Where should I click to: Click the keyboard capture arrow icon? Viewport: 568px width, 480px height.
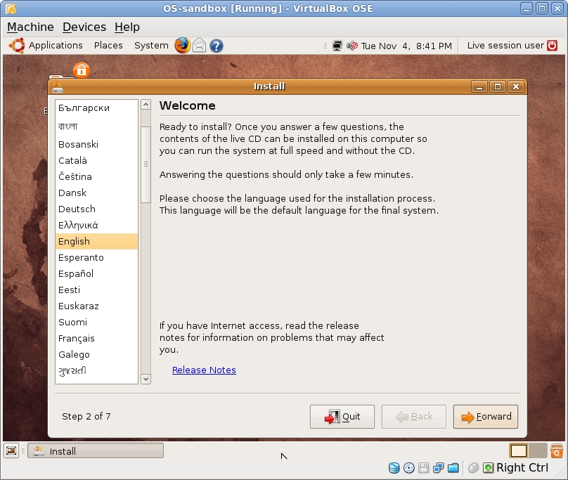click(489, 468)
